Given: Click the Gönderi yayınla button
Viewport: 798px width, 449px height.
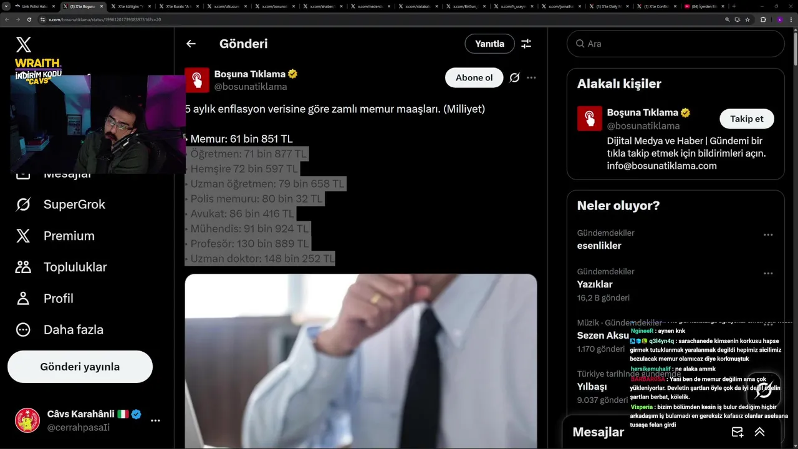Looking at the screenshot, I should point(80,367).
